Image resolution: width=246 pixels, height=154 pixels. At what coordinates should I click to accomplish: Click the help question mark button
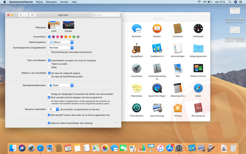tap(116, 123)
